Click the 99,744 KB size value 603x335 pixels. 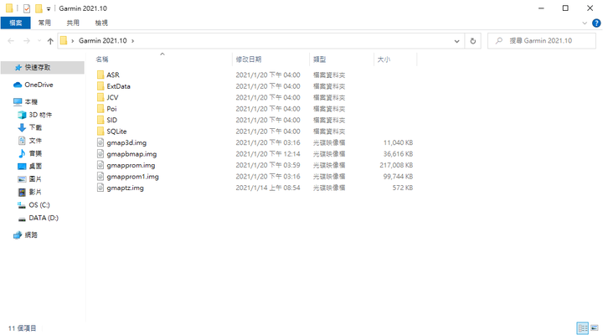398,177
